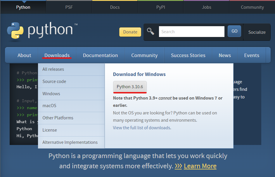Open the Docs top bar tab
Viewport: 275px width, 177px height.
[x=115, y=7]
